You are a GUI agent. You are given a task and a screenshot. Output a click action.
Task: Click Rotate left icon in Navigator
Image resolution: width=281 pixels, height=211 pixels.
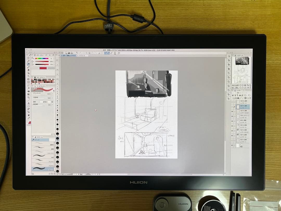click(240, 88)
